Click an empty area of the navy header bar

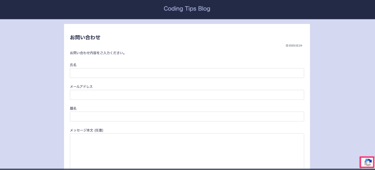(72, 10)
